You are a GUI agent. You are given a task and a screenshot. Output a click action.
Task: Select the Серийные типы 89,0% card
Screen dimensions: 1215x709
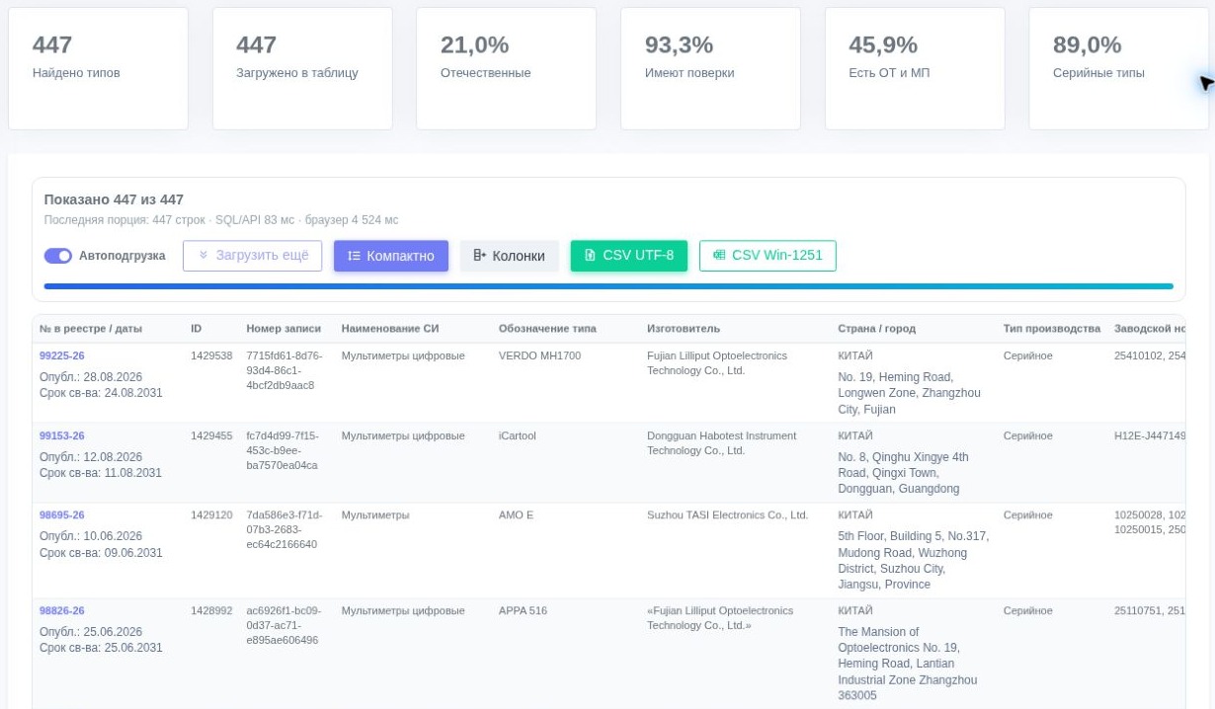point(1118,68)
